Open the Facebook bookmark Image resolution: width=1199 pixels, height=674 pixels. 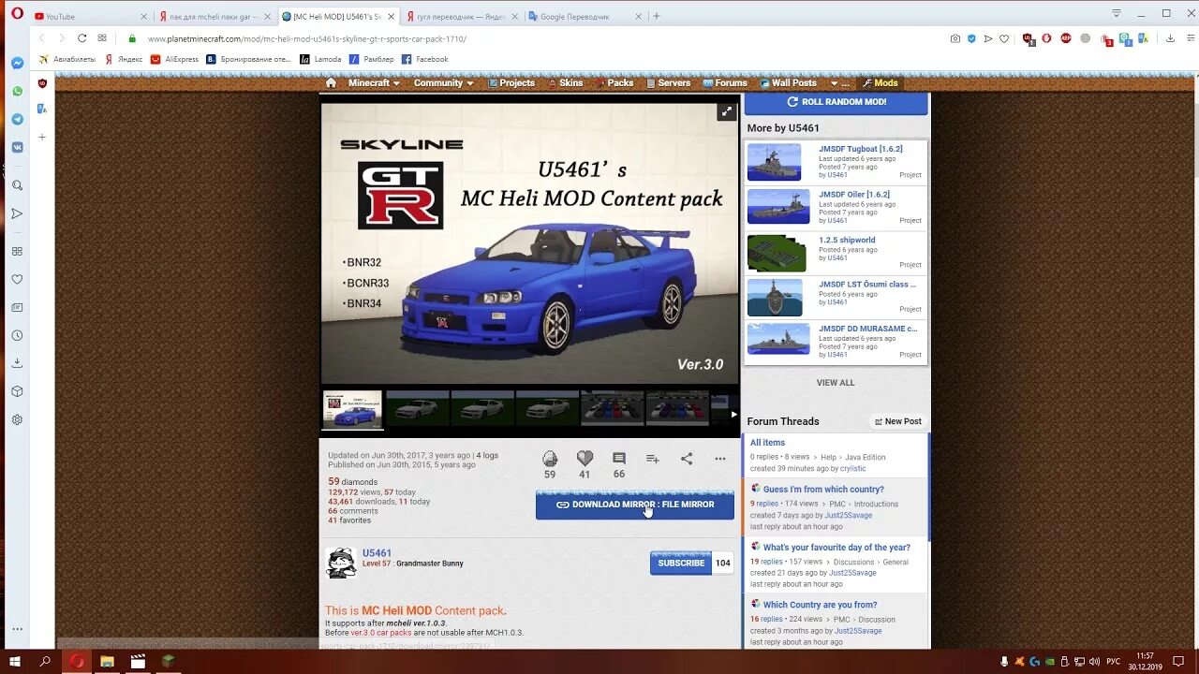coord(424,59)
